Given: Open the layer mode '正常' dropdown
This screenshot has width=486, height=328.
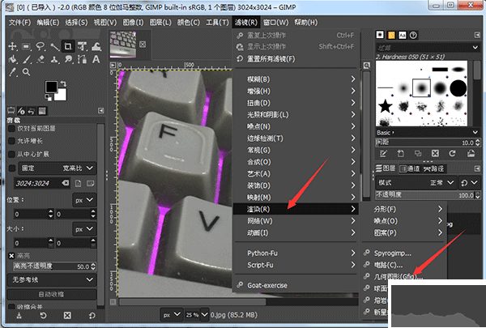Looking at the screenshot, I should tap(416, 182).
